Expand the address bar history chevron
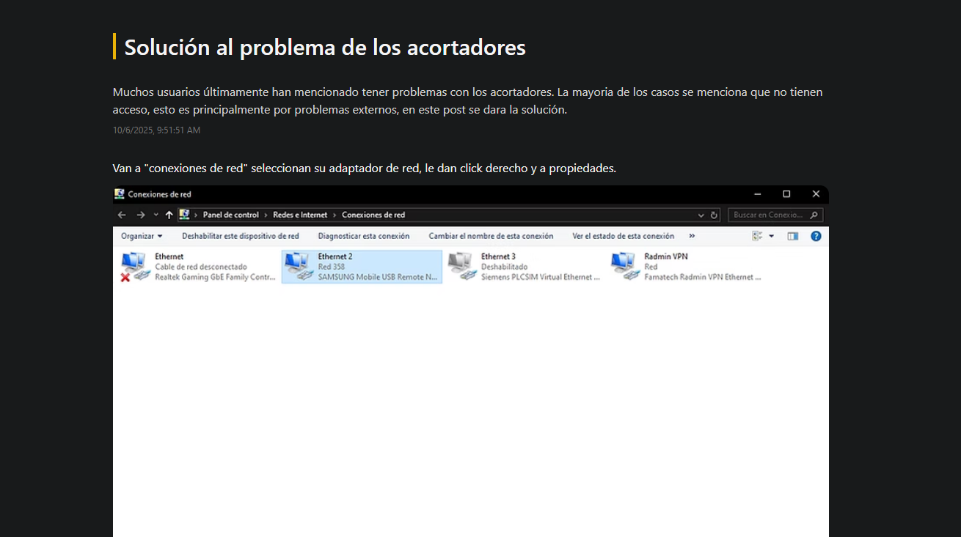The image size is (961, 537). (701, 215)
